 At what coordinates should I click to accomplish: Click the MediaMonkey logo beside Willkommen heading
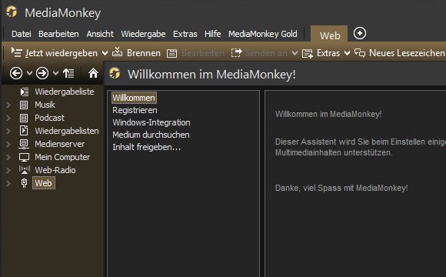coord(115,73)
